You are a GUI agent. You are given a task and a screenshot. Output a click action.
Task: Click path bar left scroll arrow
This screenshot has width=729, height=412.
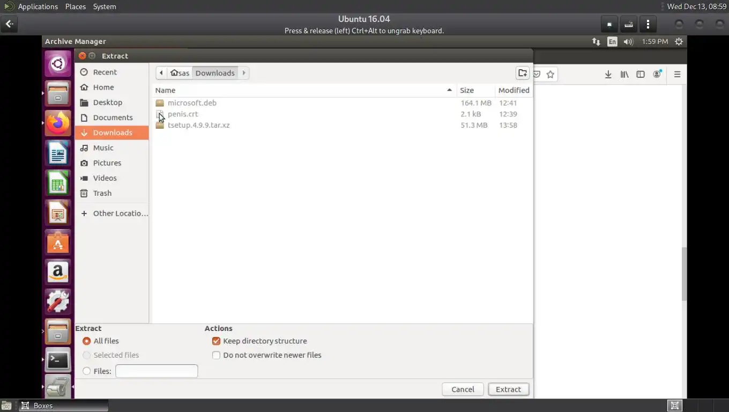[x=161, y=73]
